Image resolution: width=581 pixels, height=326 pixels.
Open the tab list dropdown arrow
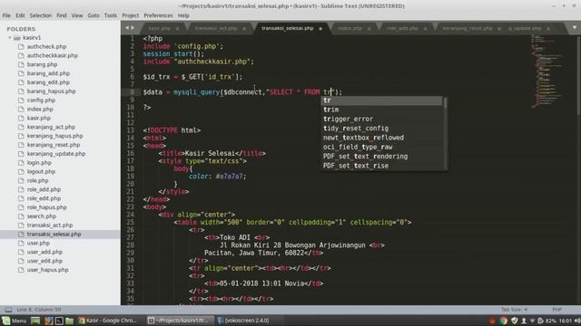(x=575, y=28)
